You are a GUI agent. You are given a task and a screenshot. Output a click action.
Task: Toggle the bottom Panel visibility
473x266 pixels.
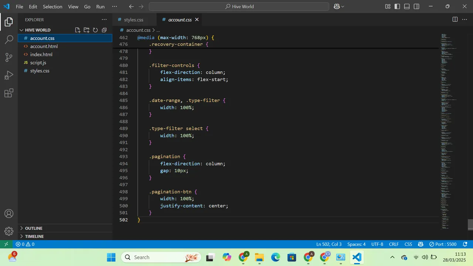coord(407,7)
